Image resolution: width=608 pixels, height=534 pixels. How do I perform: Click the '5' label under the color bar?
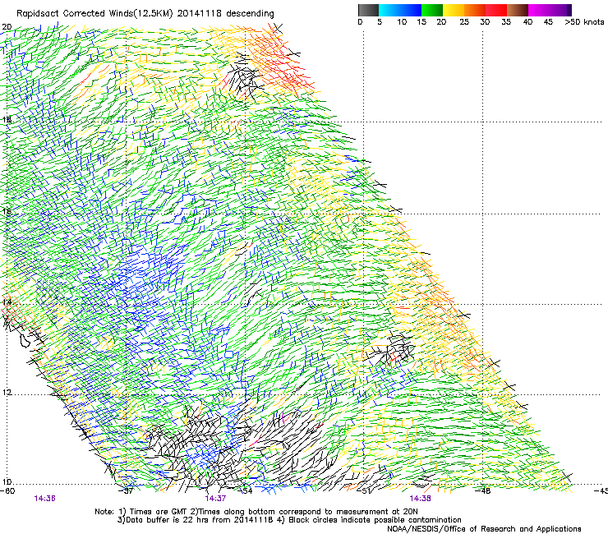pos(380,22)
